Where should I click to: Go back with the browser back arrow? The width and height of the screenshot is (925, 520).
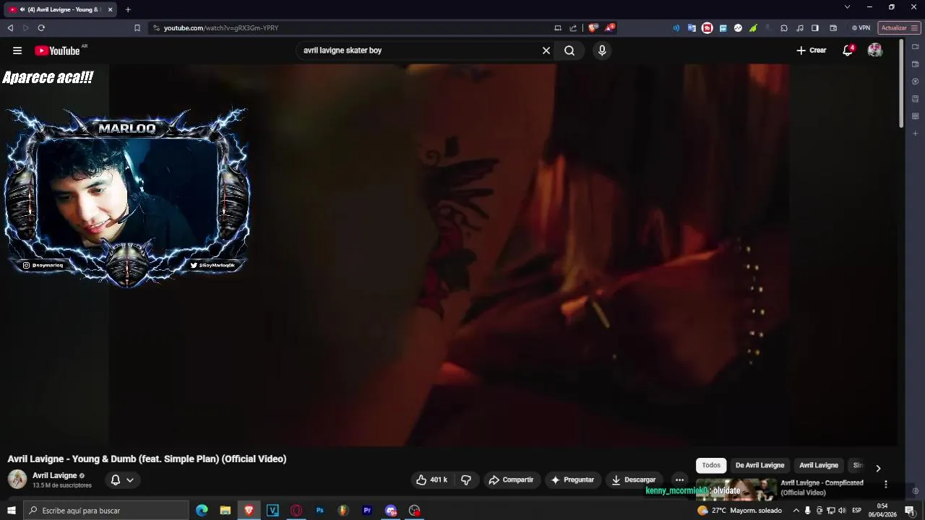tap(10, 28)
